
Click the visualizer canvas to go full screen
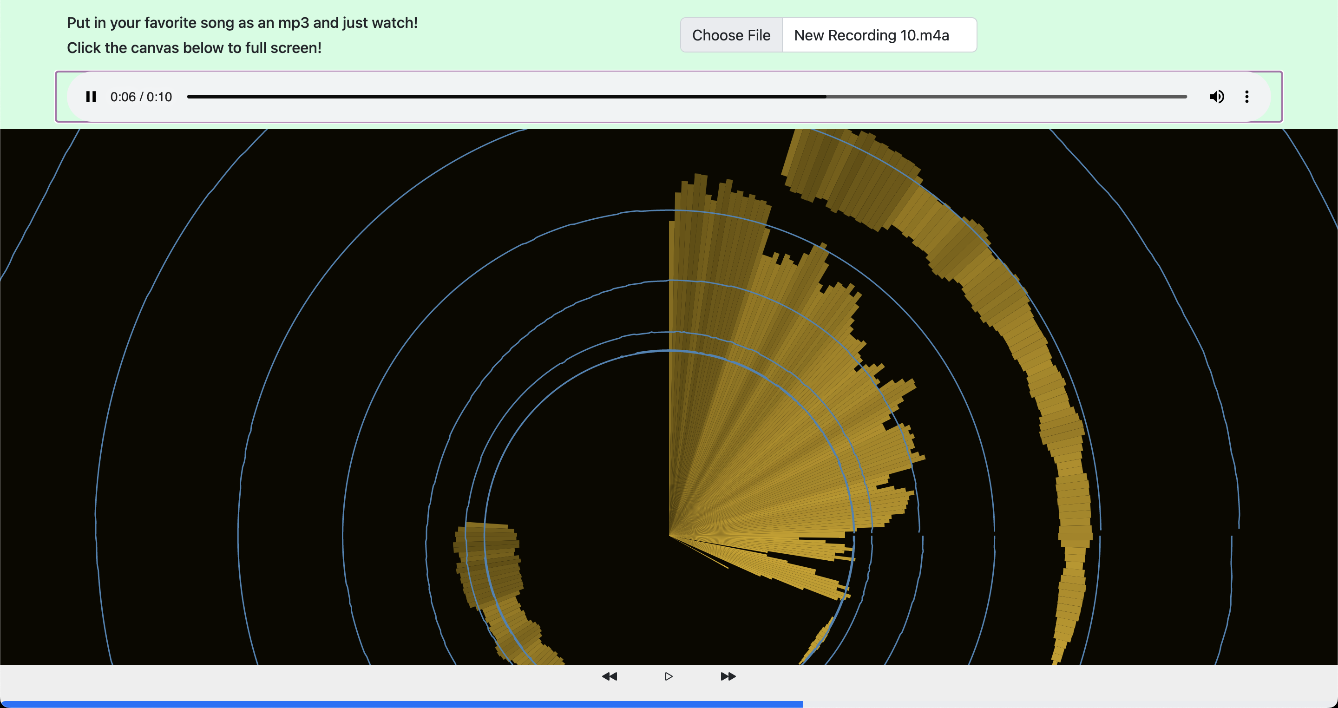coord(669,397)
